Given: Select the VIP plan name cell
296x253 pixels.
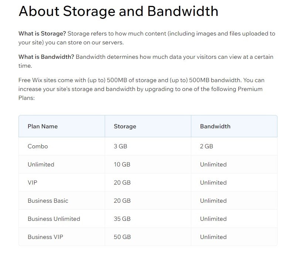Looking at the screenshot, I should pos(33,182).
